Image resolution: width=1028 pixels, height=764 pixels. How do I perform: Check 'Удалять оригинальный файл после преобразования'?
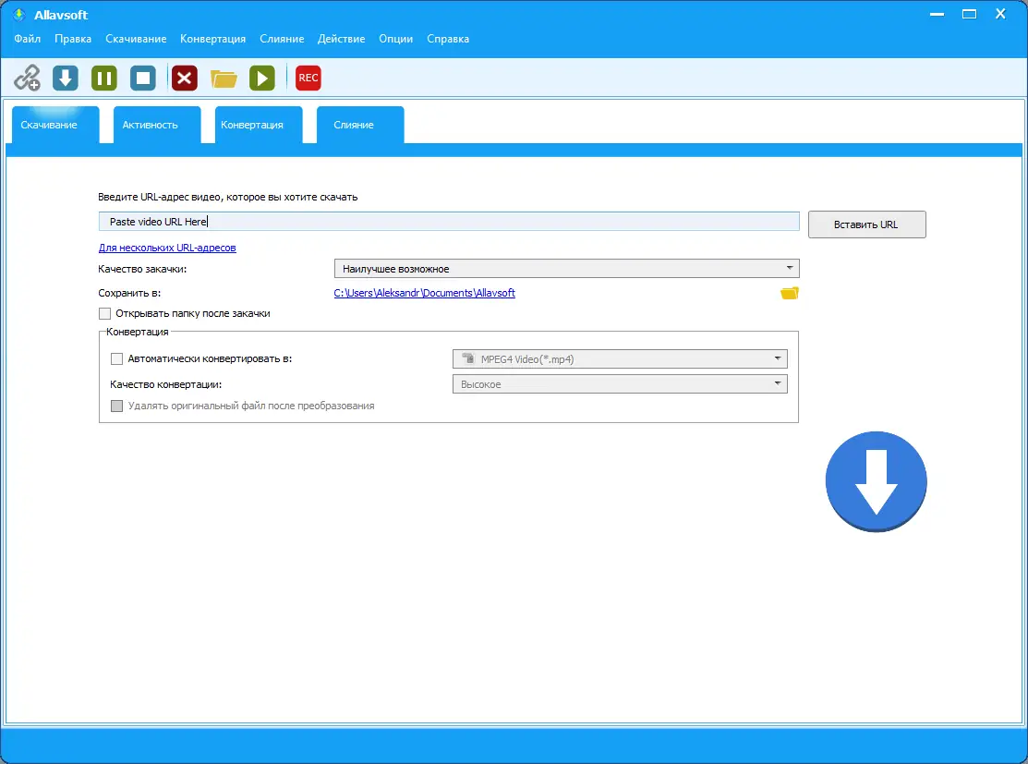[x=117, y=406]
